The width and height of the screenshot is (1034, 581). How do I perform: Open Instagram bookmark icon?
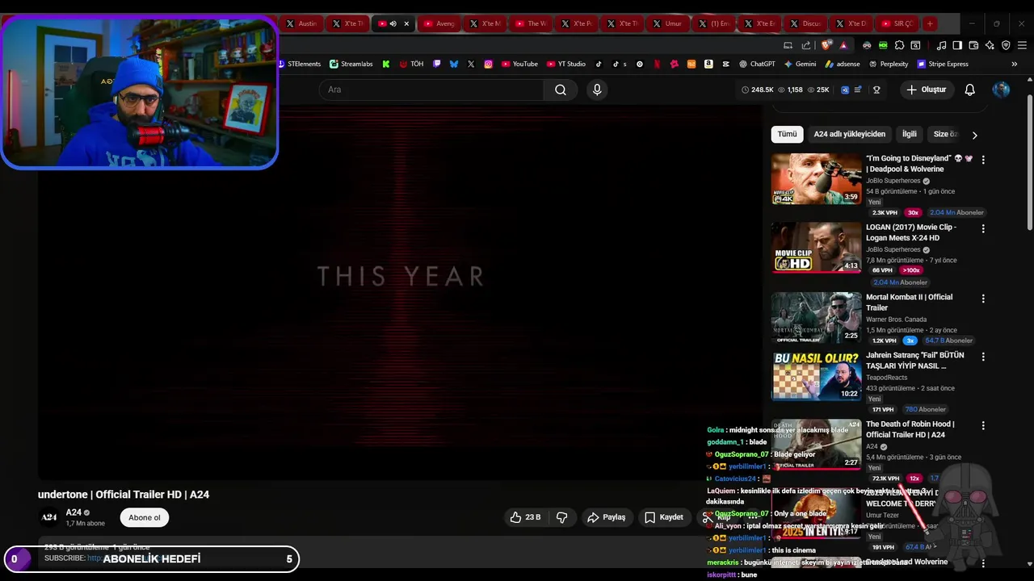point(488,64)
